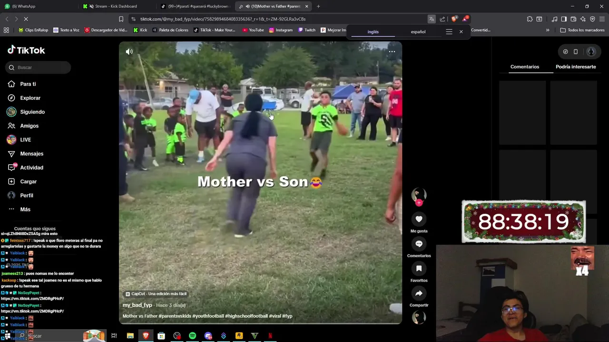
Task: Open comments with the speech bubble icon
Action: coord(419,244)
